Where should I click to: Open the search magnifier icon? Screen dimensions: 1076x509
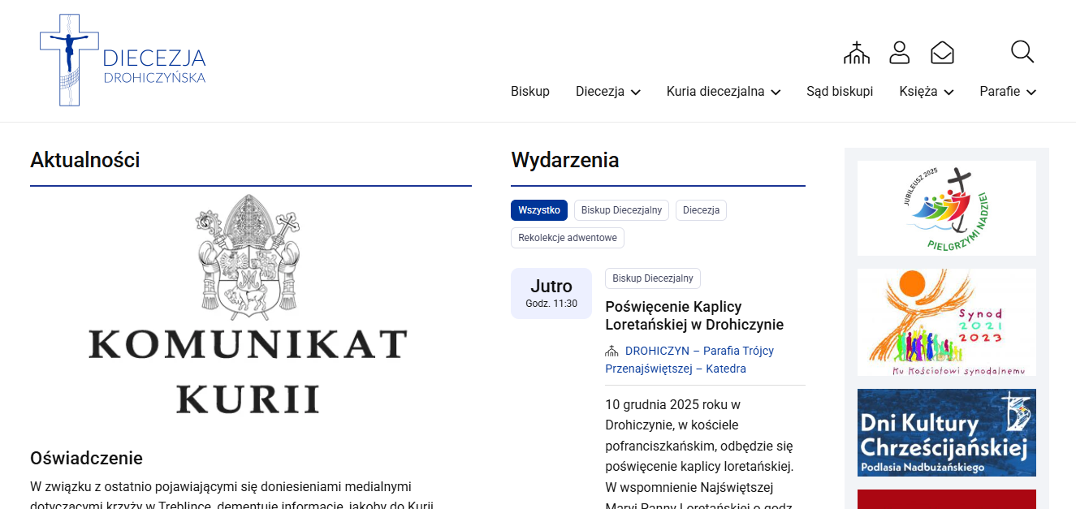(x=1022, y=52)
